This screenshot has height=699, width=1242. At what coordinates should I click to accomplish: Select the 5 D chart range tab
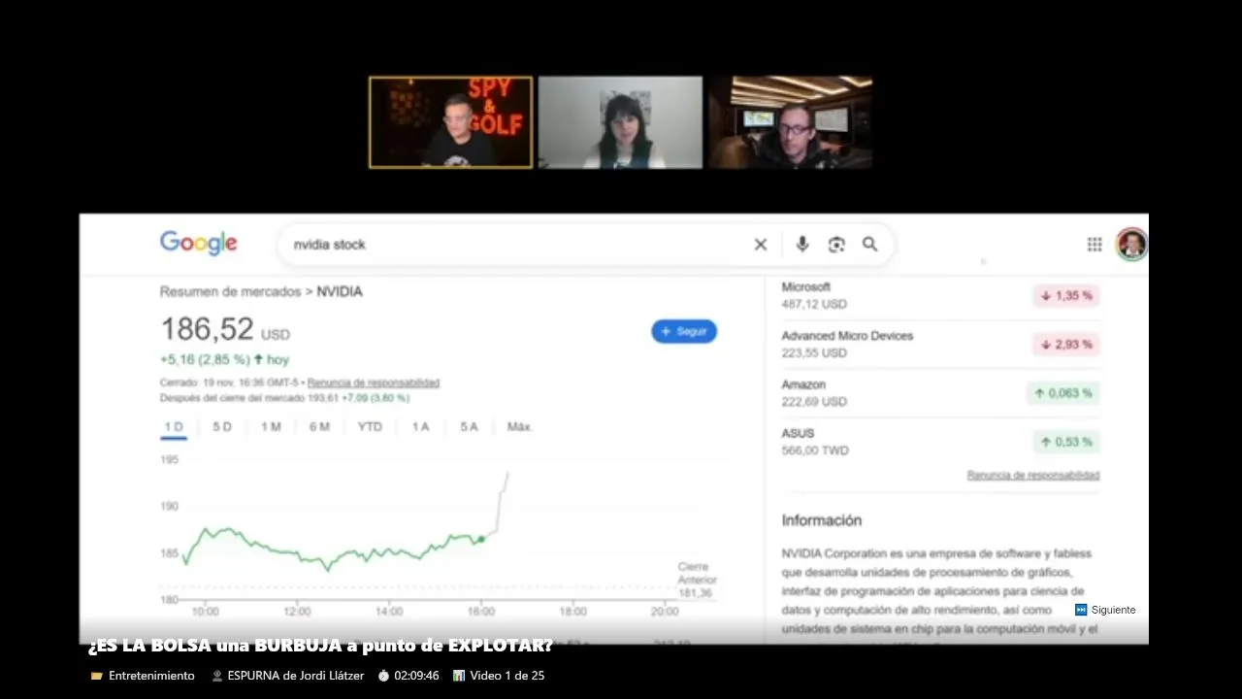(222, 426)
